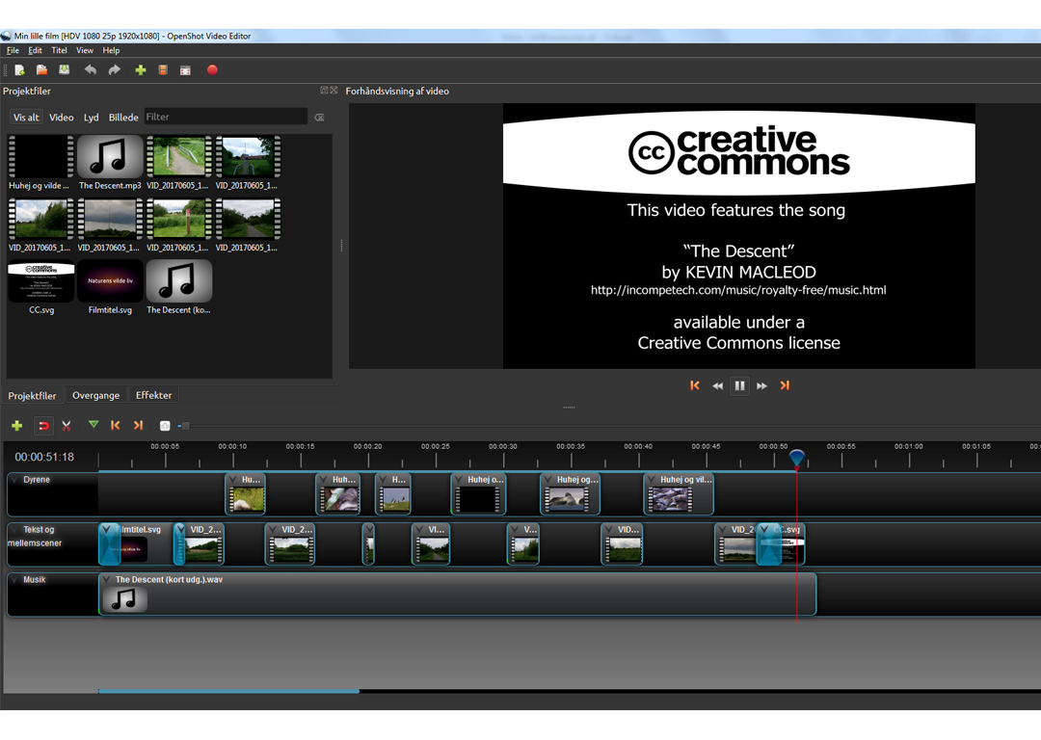The image size is (1041, 740).
Task: Adjust the timeline zoom slider handle
Action: [x=185, y=426]
